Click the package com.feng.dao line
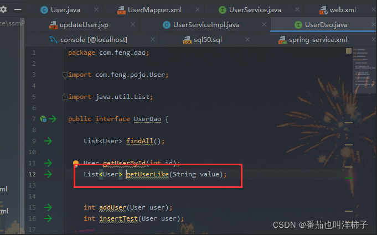Viewport: 377px width, 235px height. (x=109, y=53)
